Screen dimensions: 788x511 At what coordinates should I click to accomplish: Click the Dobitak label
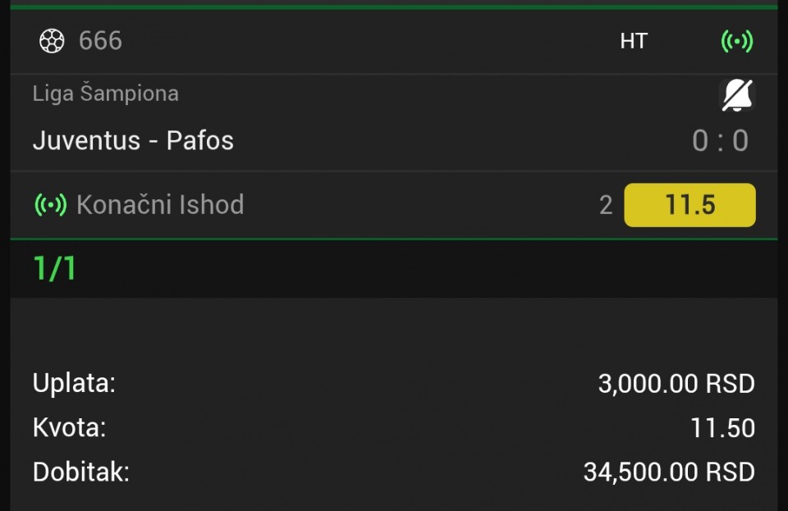pyautogui.click(x=80, y=472)
